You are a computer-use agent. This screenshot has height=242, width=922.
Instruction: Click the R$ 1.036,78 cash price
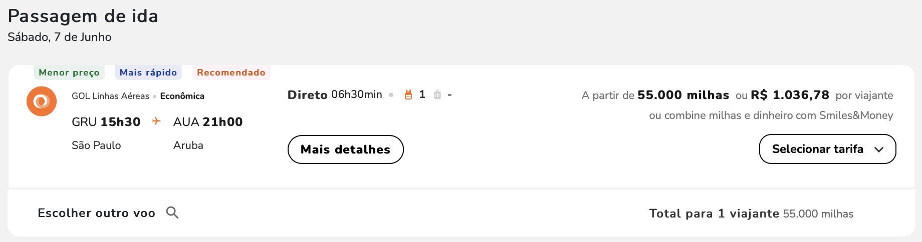click(790, 95)
